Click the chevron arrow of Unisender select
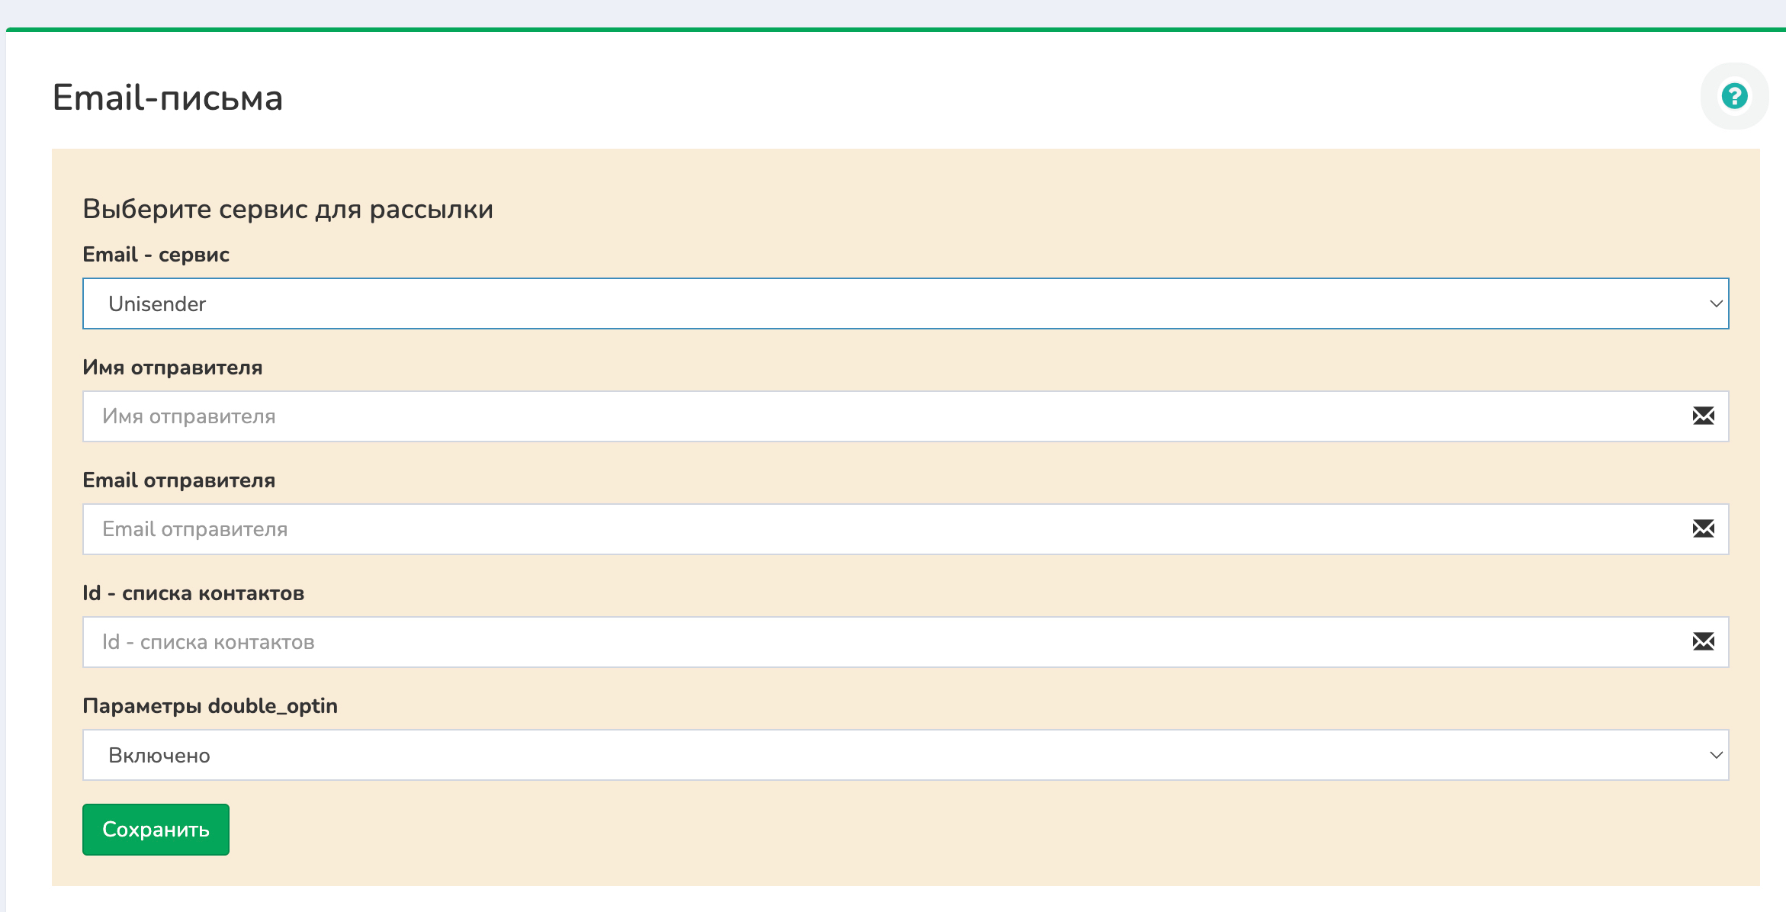This screenshot has width=1786, height=912. coord(1716,303)
